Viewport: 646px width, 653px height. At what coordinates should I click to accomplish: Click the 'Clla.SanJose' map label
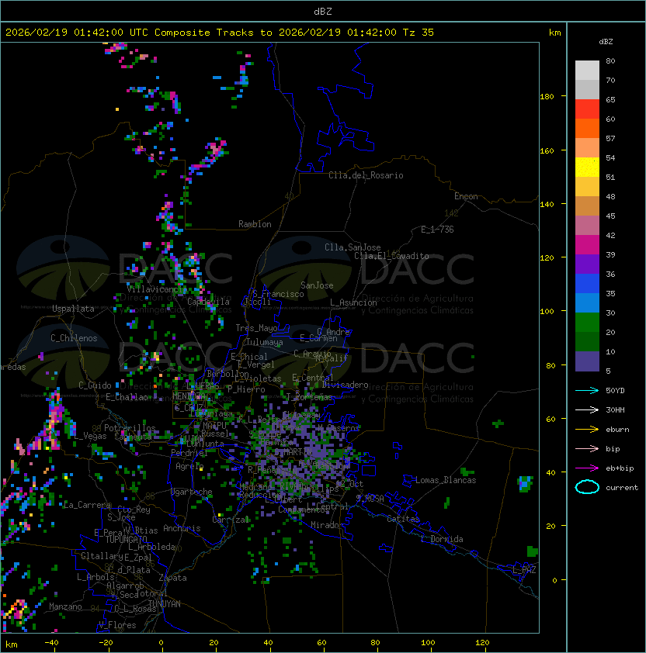[x=353, y=247]
